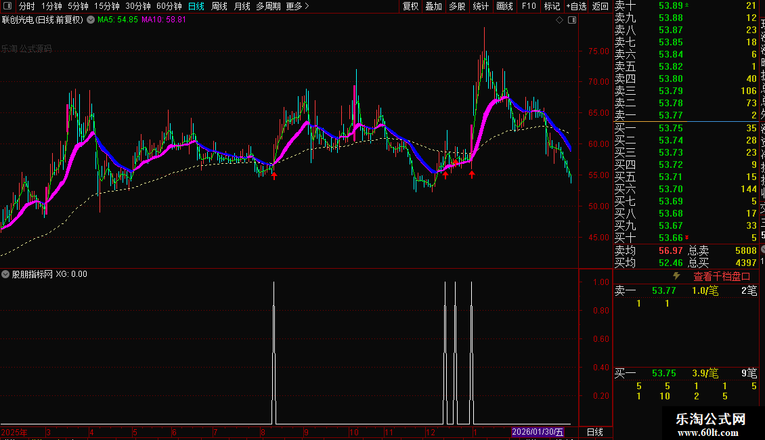Open F10 company information

click(529, 6)
